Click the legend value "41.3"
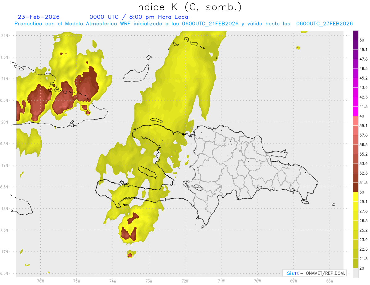 (364, 107)
